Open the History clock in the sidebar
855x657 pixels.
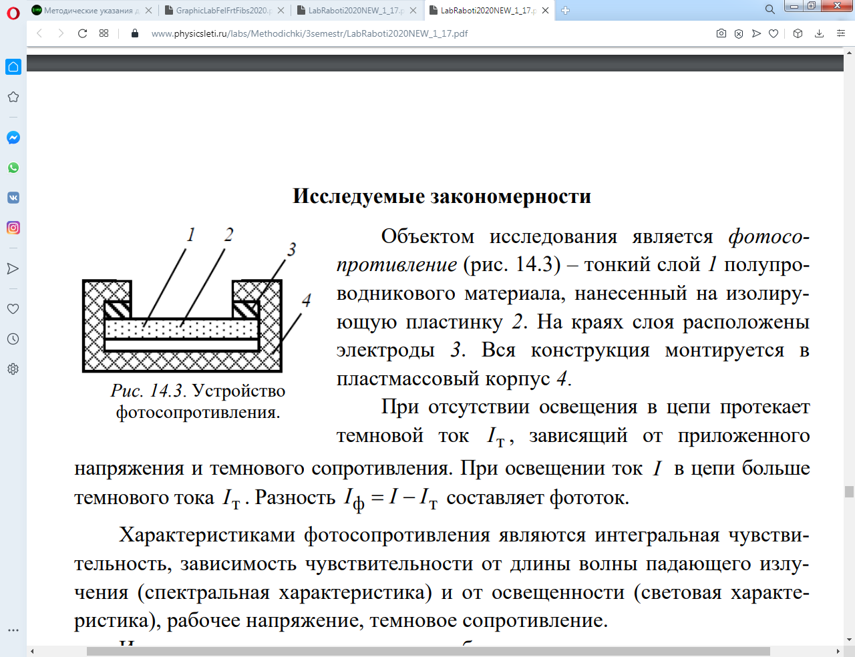pyautogui.click(x=13, y=339)
